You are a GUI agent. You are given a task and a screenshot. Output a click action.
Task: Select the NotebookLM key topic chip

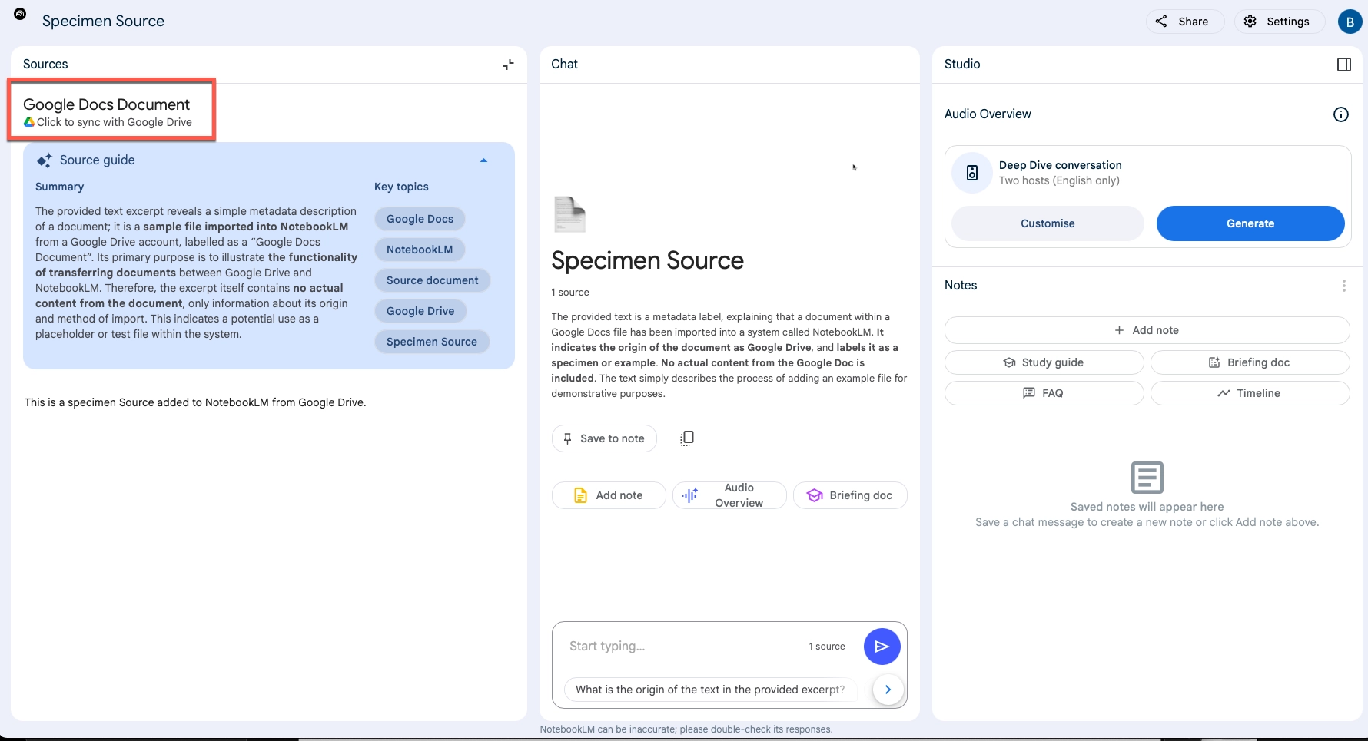tap(420, 250)
